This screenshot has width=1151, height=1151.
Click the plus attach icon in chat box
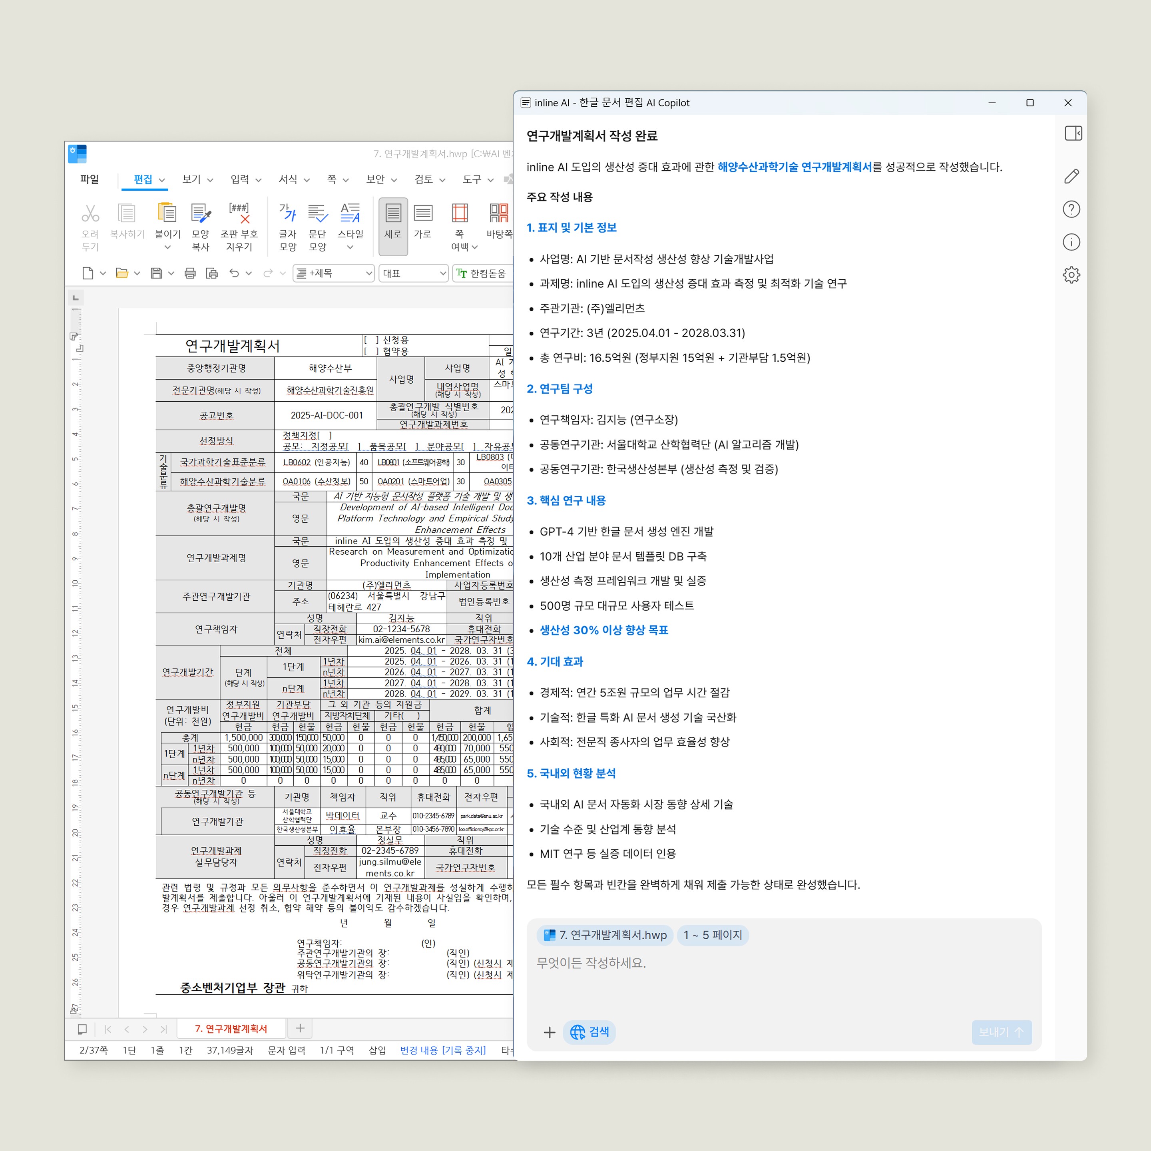pos(549,1032)
